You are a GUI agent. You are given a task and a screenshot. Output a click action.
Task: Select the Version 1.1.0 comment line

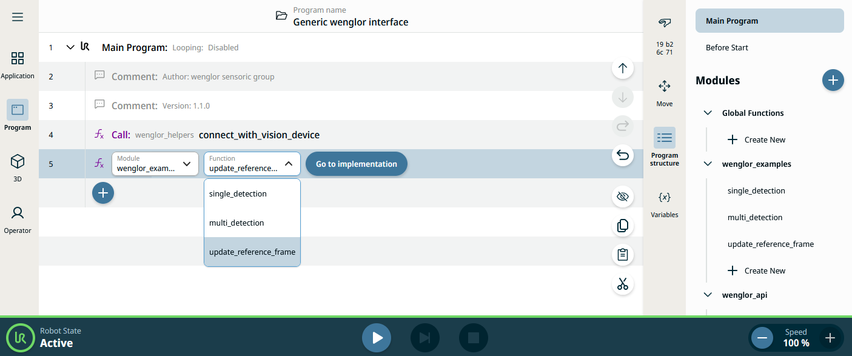pos(341,106)
